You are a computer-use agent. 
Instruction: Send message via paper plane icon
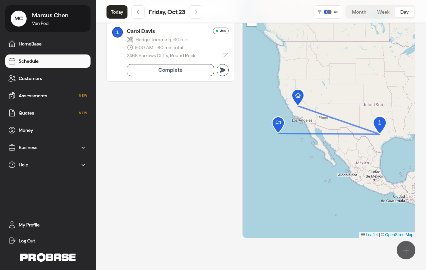(x=223, y=70)
